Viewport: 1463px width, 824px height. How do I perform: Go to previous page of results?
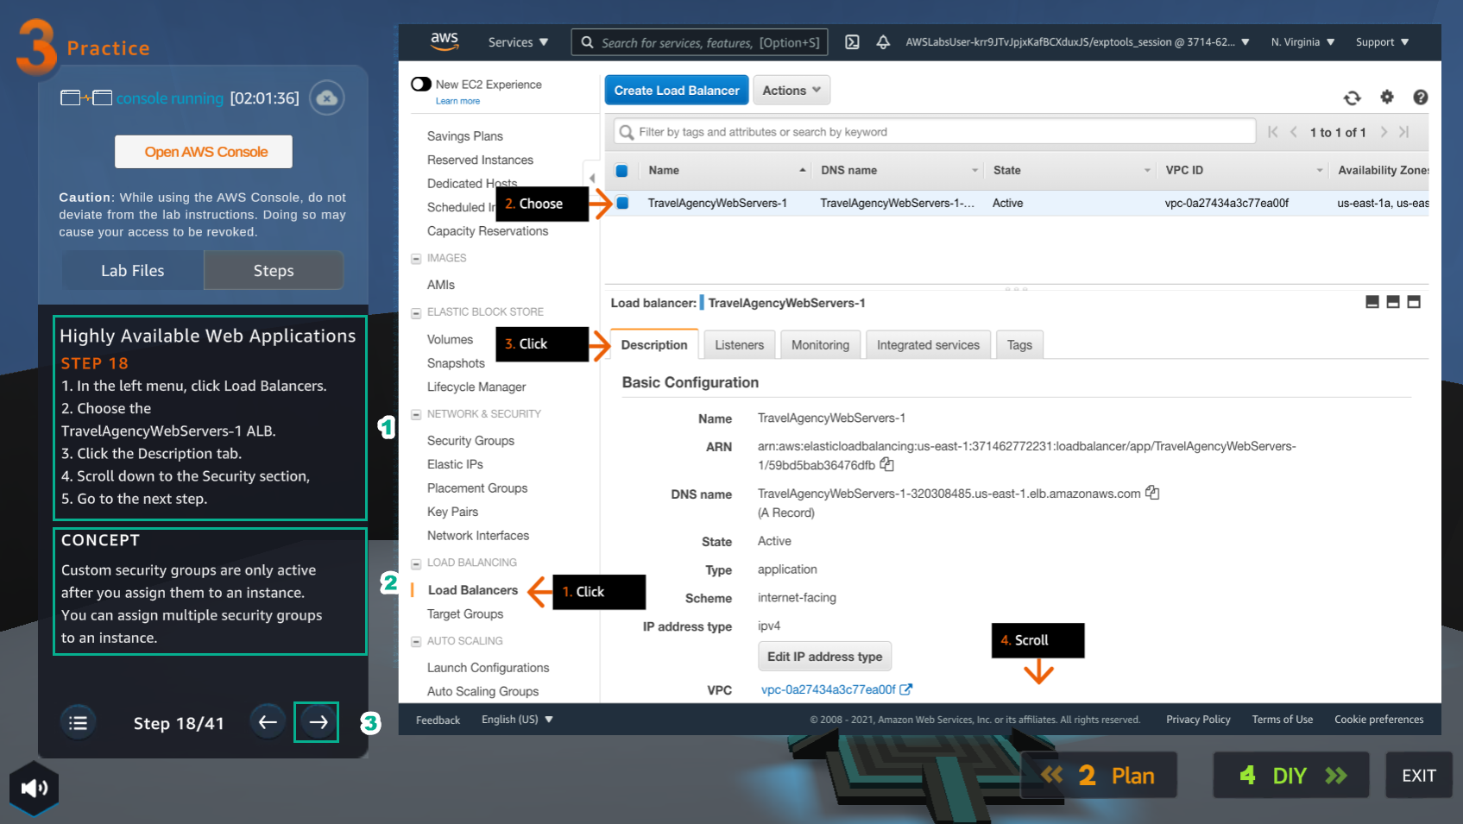point(1294,132)
